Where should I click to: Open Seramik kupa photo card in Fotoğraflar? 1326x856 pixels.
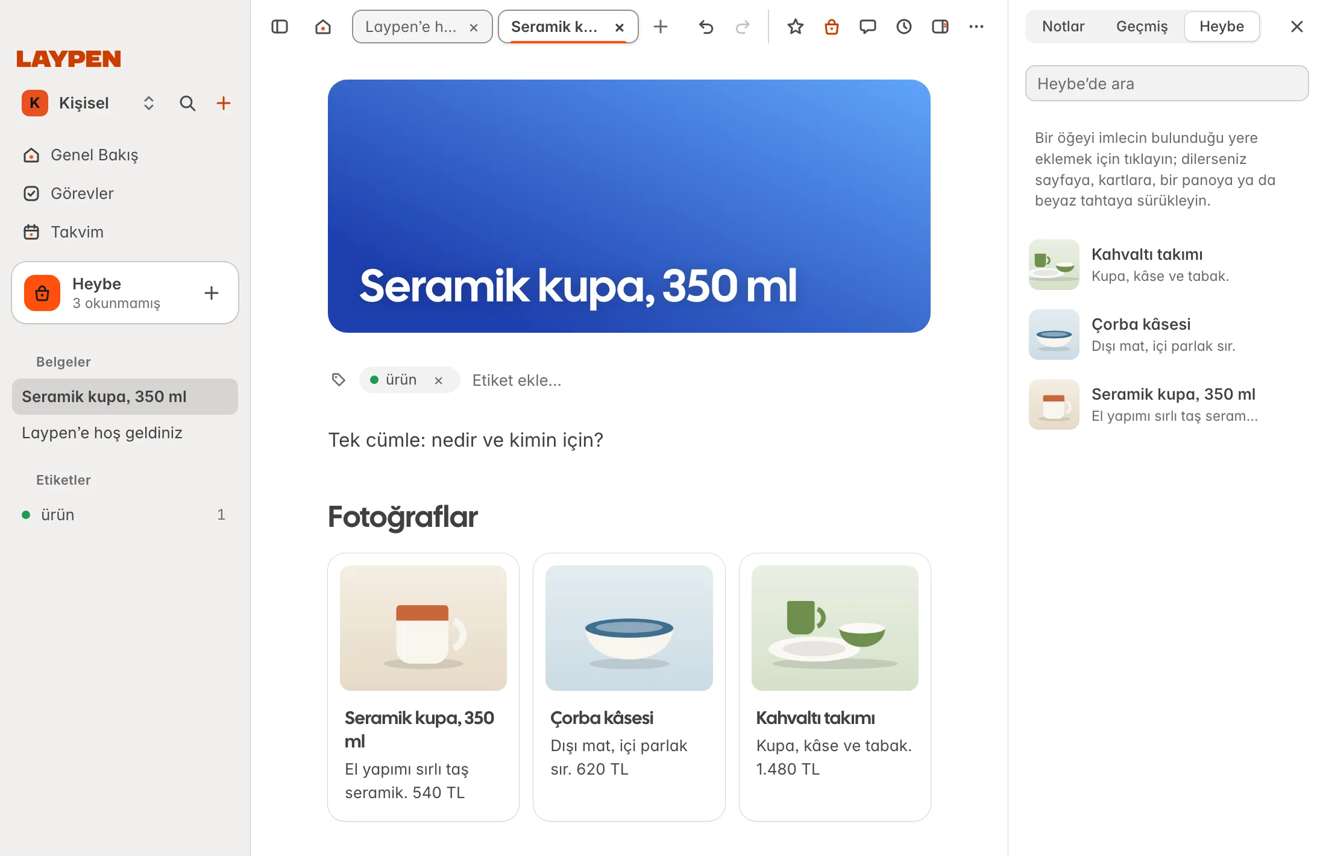click(423, 687)
